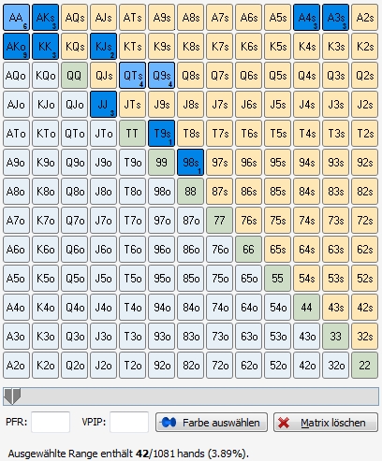Select the QQ pocket pair cell
This screenshot has height=461, width=382.
click(75, 76)
